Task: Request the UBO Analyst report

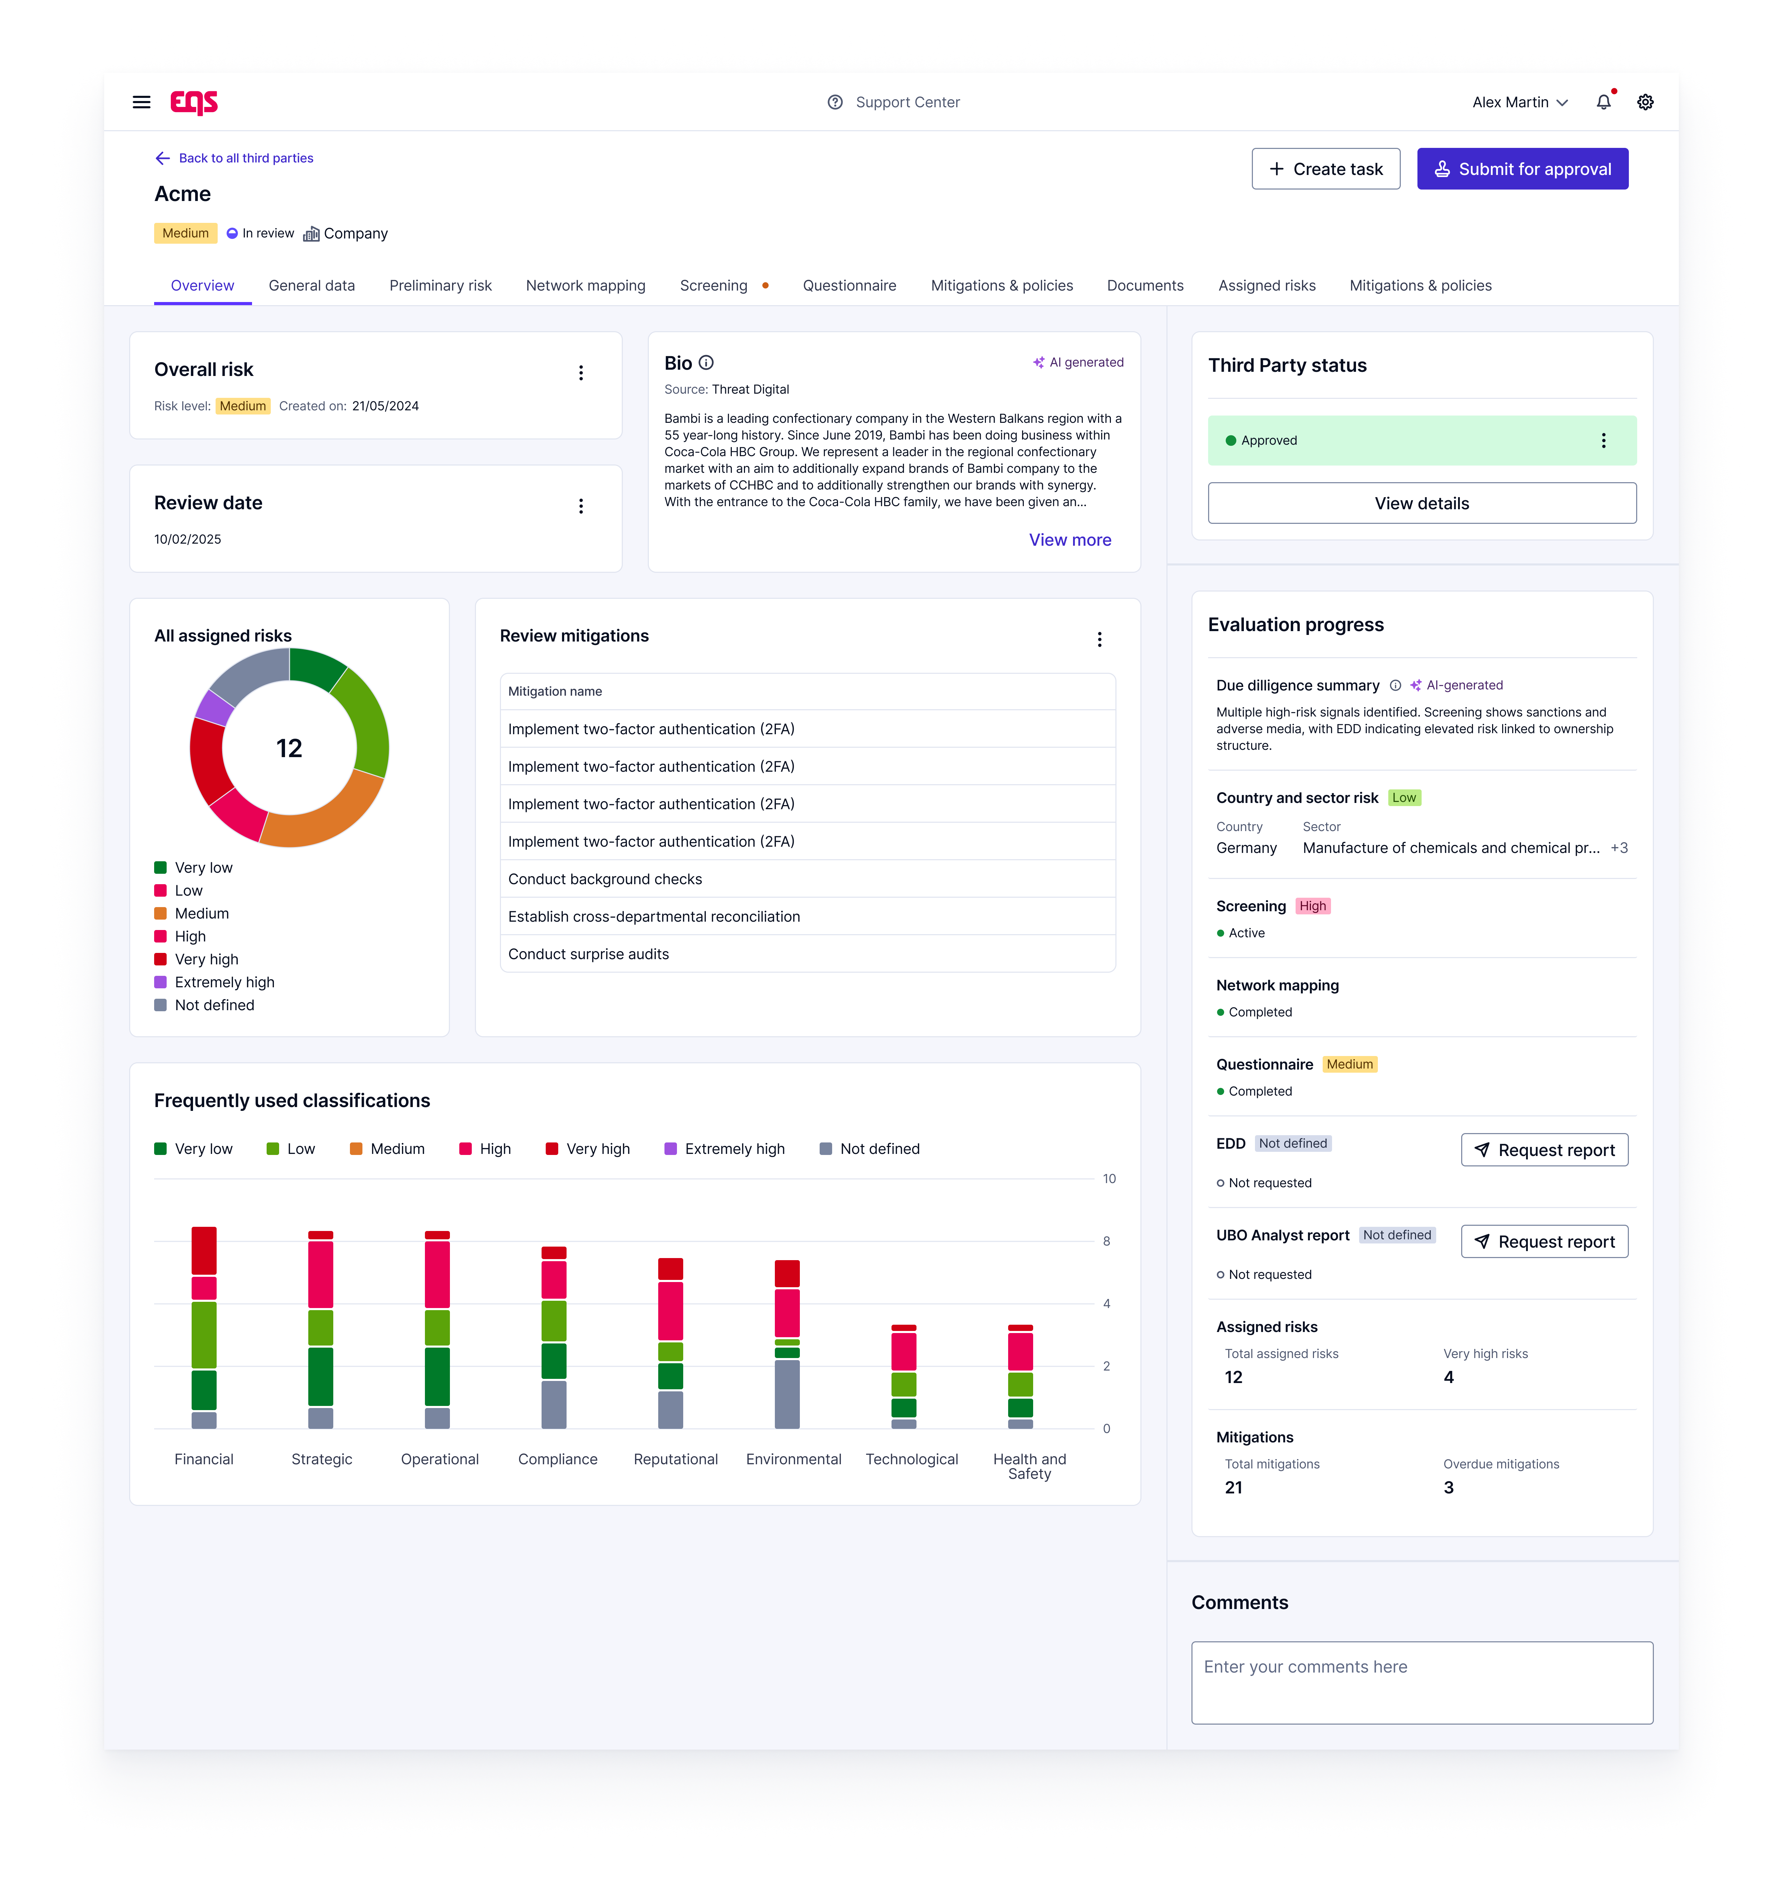Action: pyautogui.click(x=1545, y=1241)
